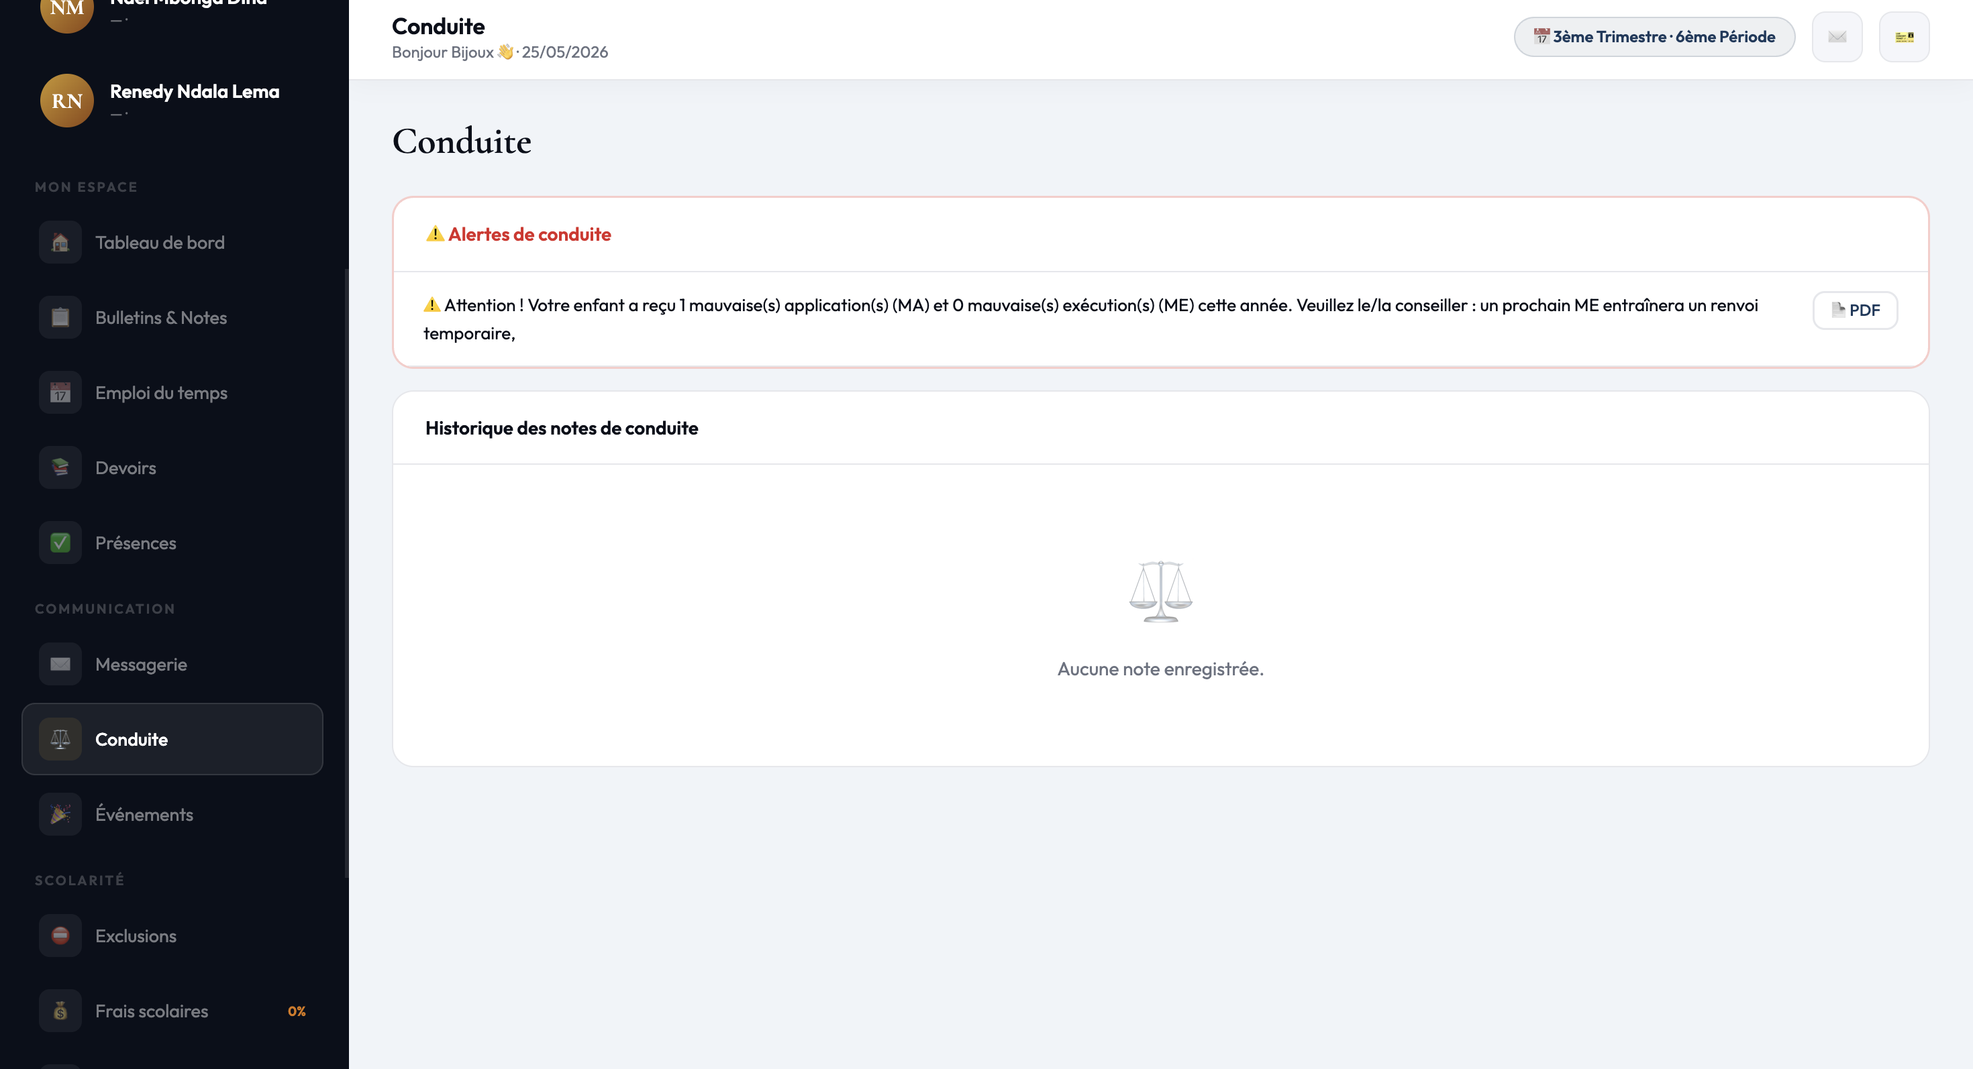The width and height of the screenshot is (1973, 1069).
Task: Click the party popper Événements icon
Action: 60,814
